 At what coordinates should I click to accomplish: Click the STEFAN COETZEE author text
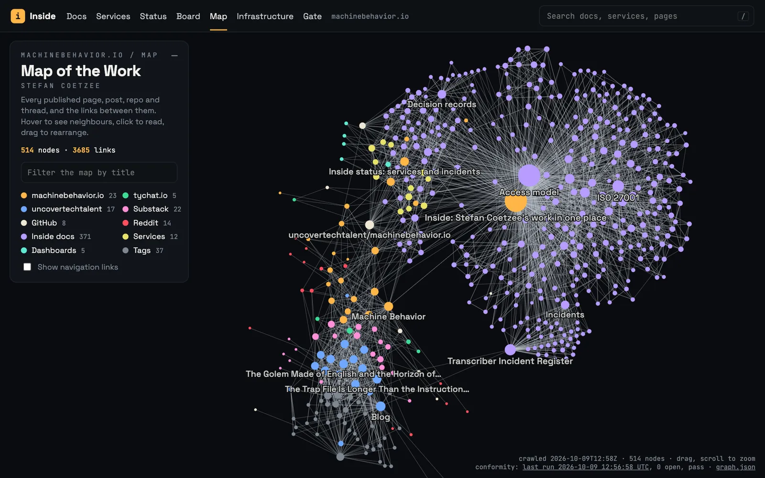tap(61, 86)
